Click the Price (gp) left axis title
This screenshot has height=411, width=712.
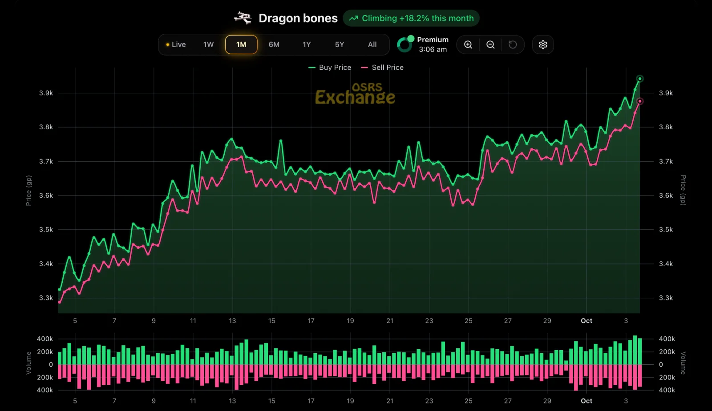(x=28, y=191)
